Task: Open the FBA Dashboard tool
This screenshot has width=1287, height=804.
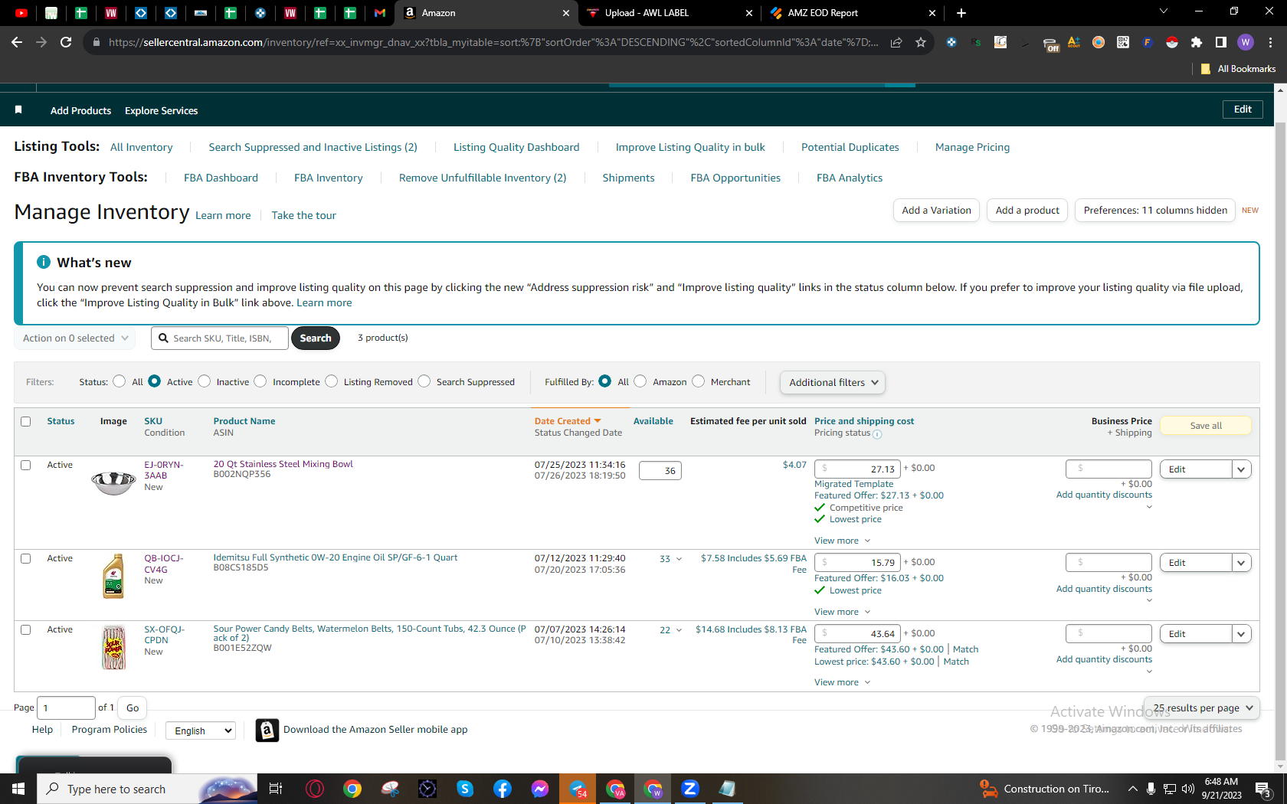Action: [x=221, y=178]
